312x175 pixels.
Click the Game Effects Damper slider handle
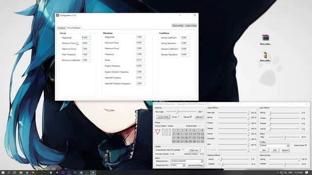(x=248, y=128)
